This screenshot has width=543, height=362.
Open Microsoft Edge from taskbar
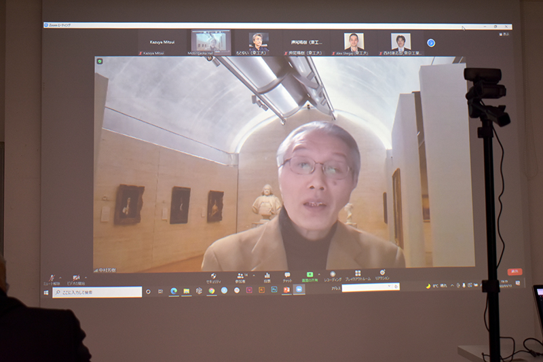click(174, 291)
